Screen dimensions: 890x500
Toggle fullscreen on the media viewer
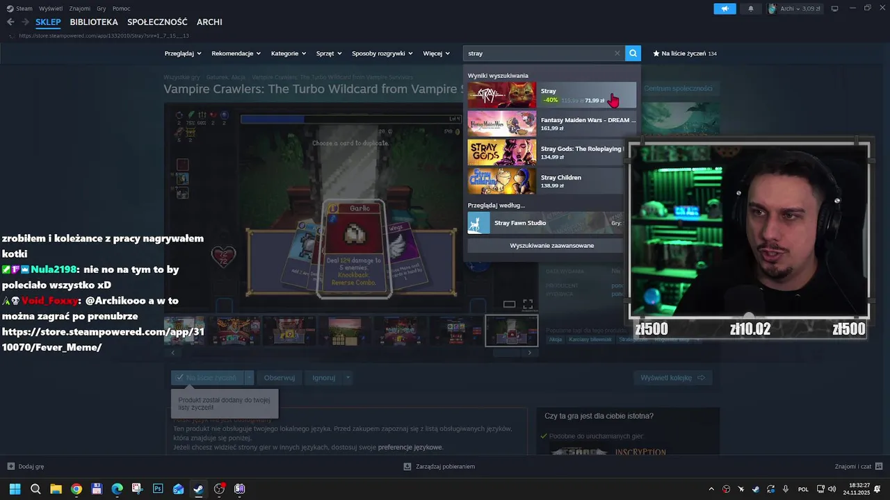point(528,304)
